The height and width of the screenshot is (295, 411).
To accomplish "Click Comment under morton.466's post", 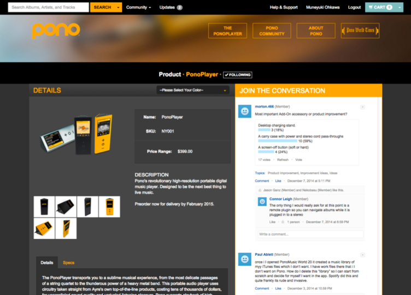I will tap(262, 181).
